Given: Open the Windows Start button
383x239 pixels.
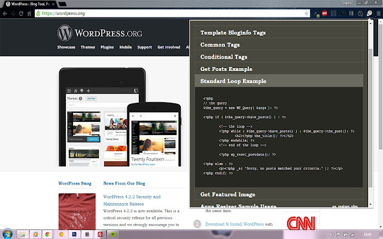Looking at the screenshot, I should [x=7, y=234].
